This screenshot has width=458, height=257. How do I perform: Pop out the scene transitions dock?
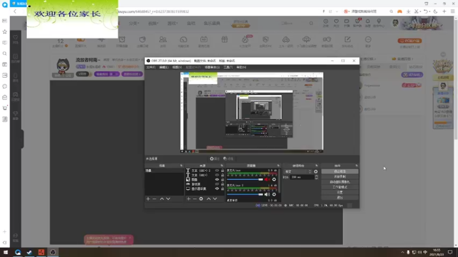coord(317,166)
